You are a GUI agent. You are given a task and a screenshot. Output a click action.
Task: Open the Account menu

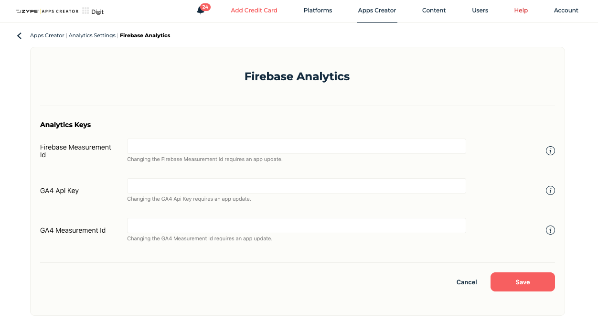click(x=566, y=11)
